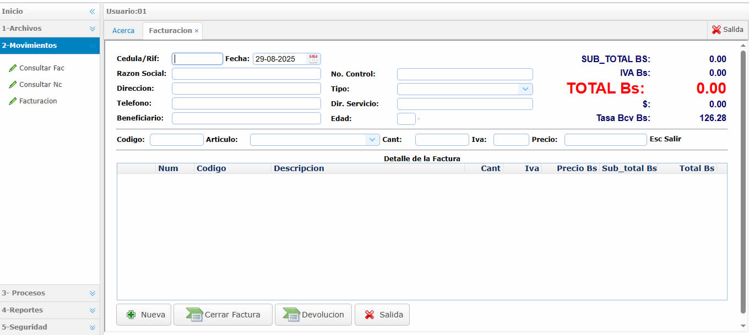Click the pencil icon beside Consultar Fac
Image resolution: width=749 pixels, height=335 pixels.
coord(13,68)
